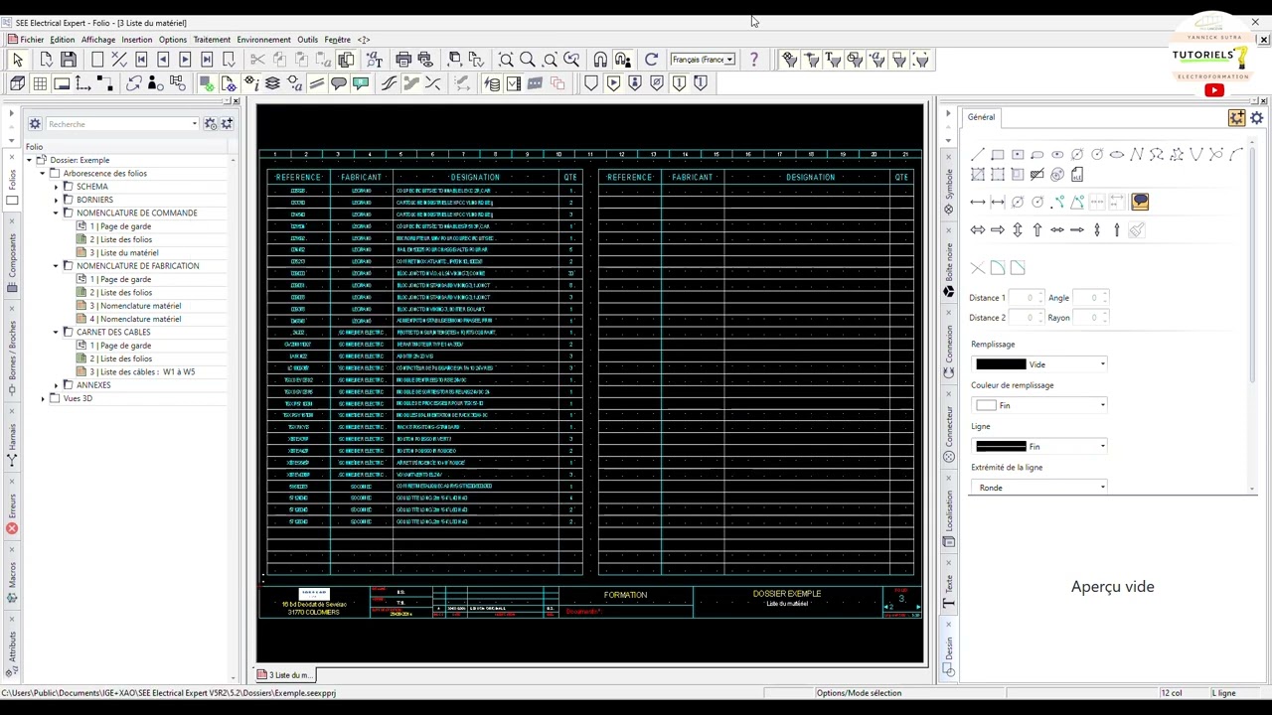Click the shield with play arrow icon
Image resolution: width=1272 pixels, height=715 pixels.
tap(613, 83)
